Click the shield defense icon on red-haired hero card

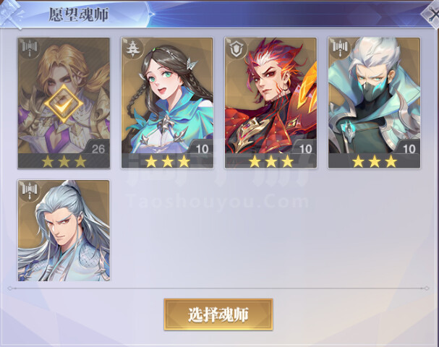[236, 48]
